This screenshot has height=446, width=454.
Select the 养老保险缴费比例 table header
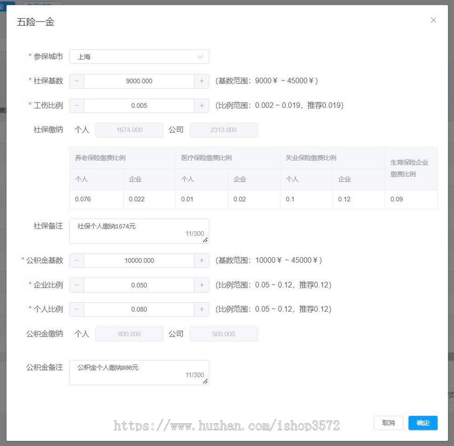123,158
